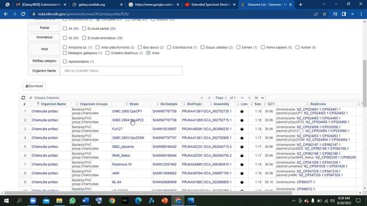Check host Columba livia checkbox
This screenshot has width=367, height=206.
pyautogui.click(x=169, y=47)
